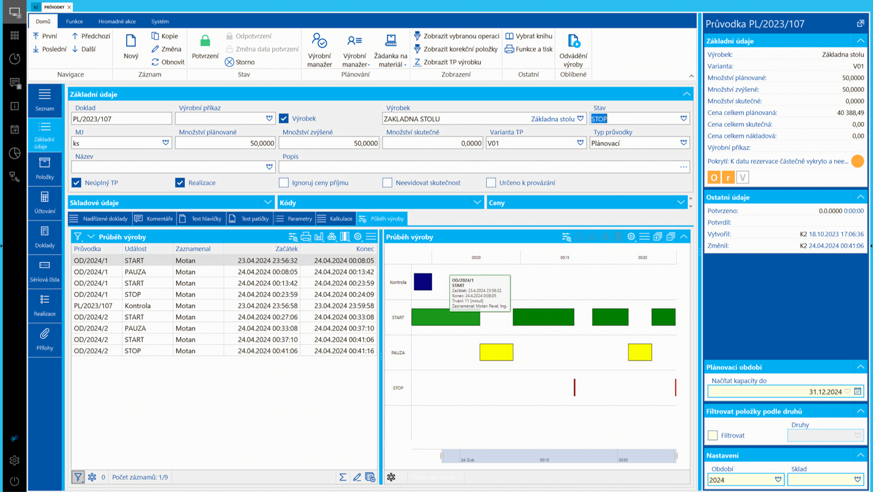Click the Potvrzení lock icon

[x=205, y=41]
